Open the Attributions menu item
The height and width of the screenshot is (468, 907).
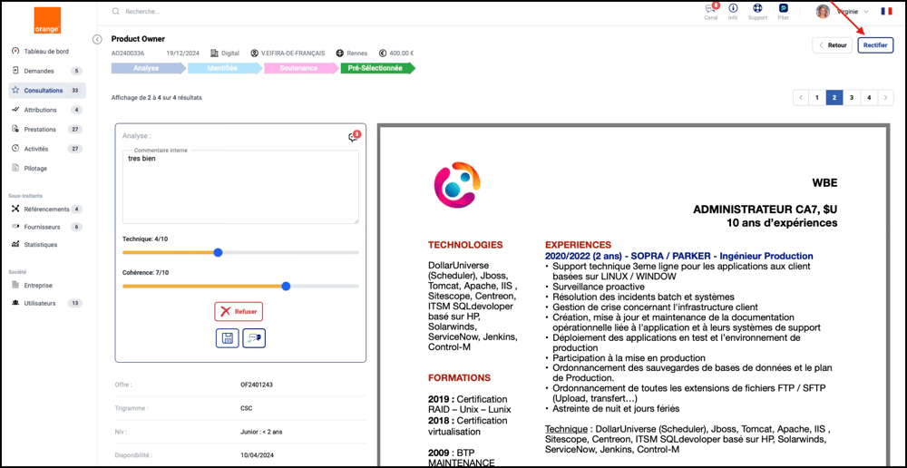[x=47, y=110]
